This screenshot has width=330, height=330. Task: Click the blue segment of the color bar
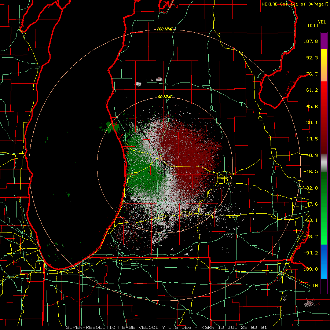[x=324, y=261]
